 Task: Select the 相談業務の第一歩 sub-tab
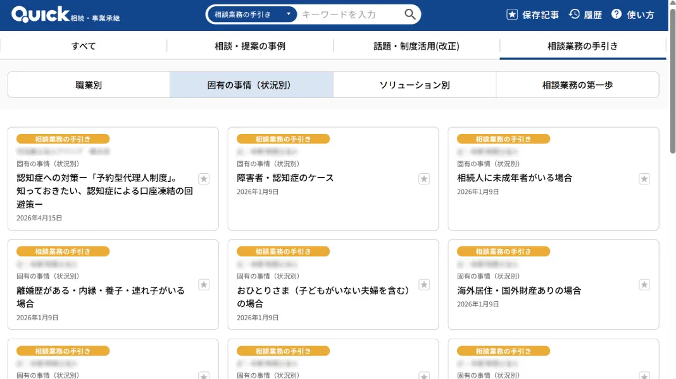pyautogui.click(x=577, y=85)
